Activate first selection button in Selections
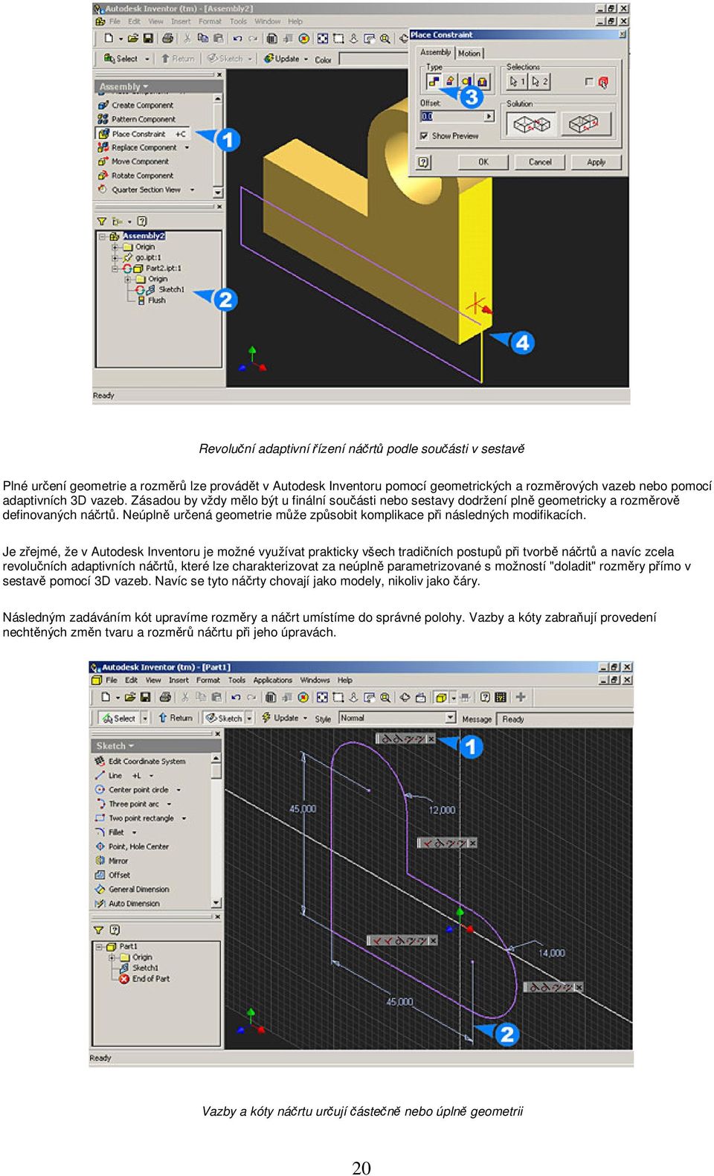The image size is (714, 1176). coord(517,82)
